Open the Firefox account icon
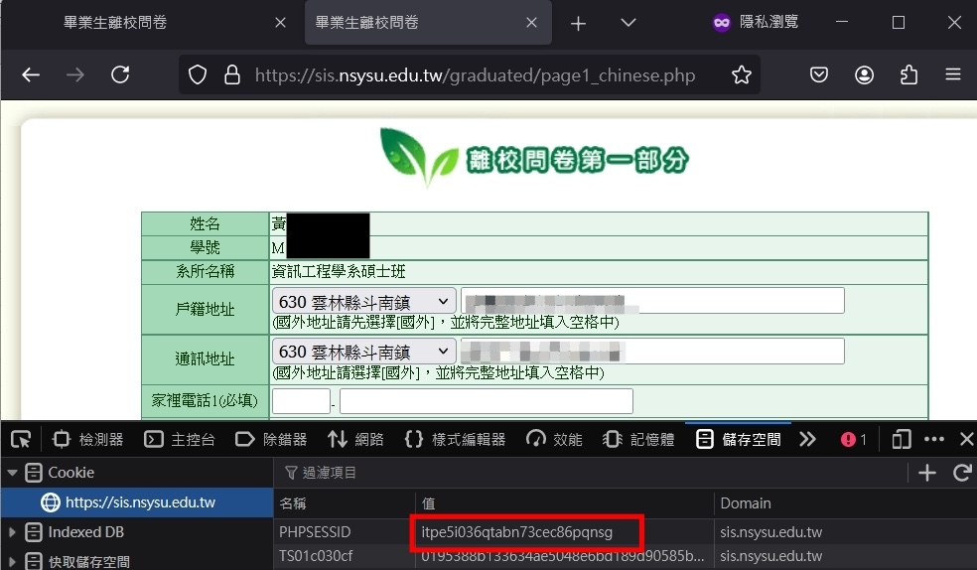977x570 pixels. tap(864, 75)
